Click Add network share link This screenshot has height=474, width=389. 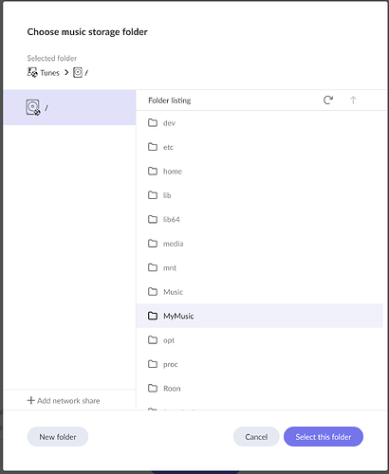click(x=64, y=401)
